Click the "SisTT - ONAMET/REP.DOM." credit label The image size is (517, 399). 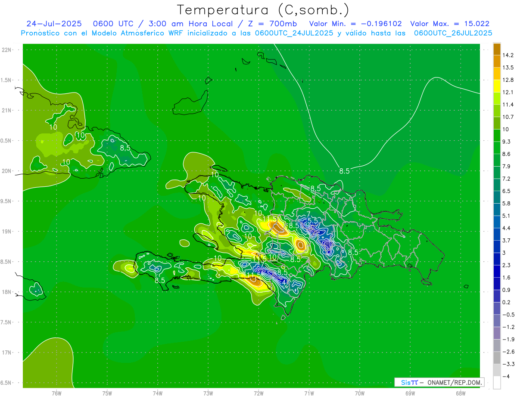click(x=439, y=382)
